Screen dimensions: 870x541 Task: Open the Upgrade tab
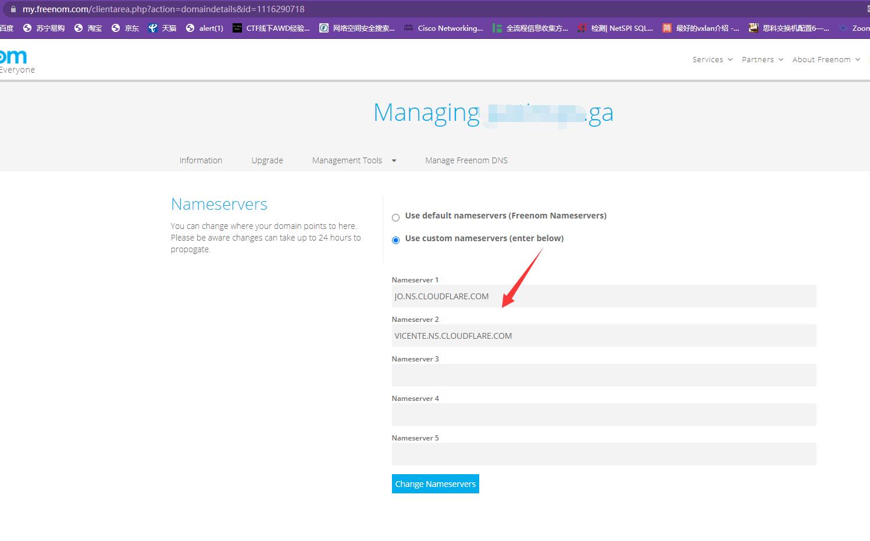tap(267, 160)
